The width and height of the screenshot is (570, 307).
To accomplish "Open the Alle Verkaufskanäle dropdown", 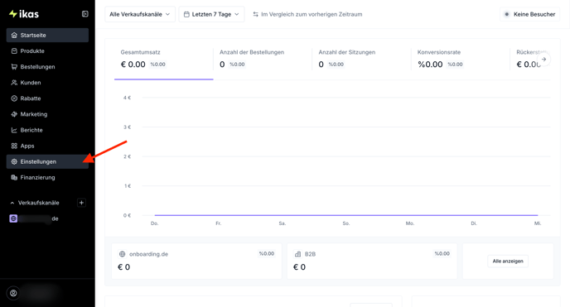I will pyautogui.click(x=140, y=14).
